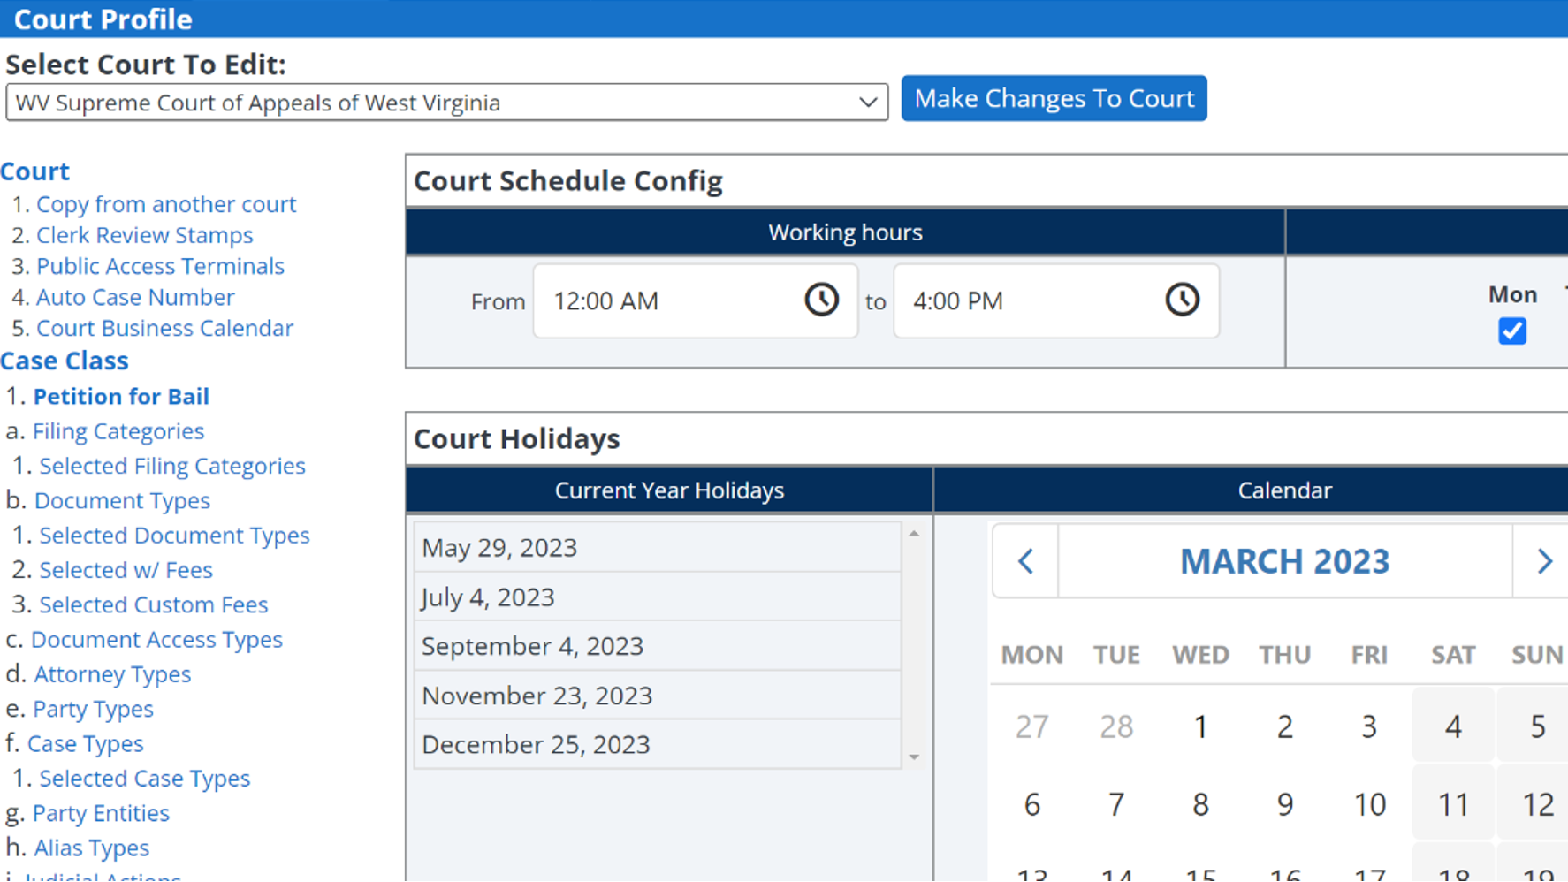The width and height of the screenshot is (1568, 882).
Task: Select holiday May 29, 2023
Action: 657,547
